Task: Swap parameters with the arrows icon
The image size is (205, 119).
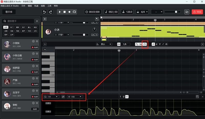Action: tap(63, 97)
